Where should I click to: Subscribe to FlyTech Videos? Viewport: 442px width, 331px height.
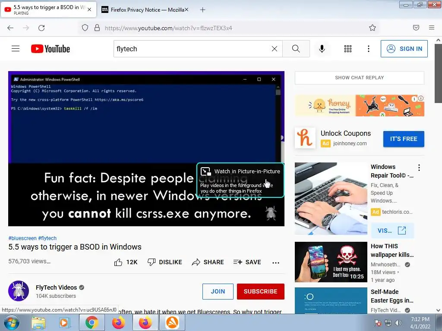[x=260, y=291]
